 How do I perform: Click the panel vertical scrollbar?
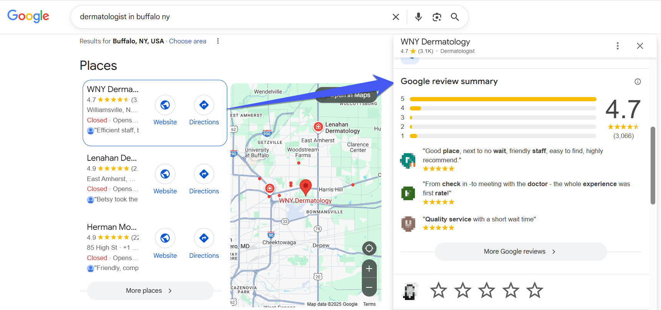(653, 165)
